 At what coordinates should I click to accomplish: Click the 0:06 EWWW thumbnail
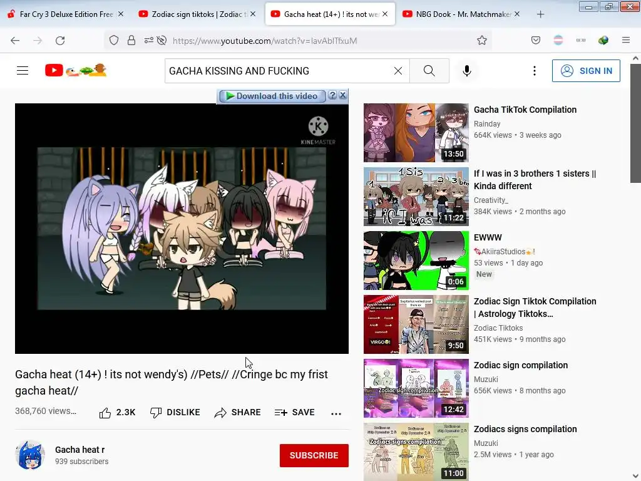coord(416,260)
